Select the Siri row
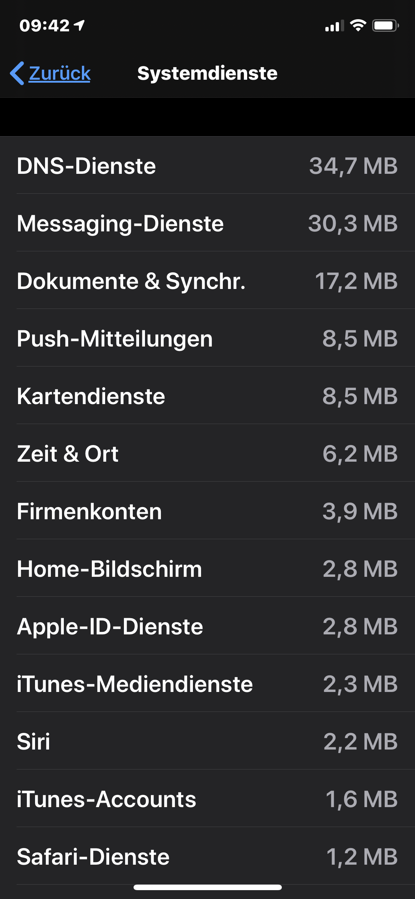This screenshot has width=415, height=899. (x=207, y=741)
